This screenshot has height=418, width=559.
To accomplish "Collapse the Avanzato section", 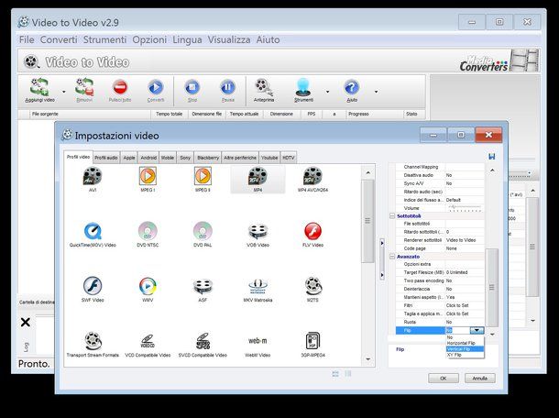I will point(392,257).
